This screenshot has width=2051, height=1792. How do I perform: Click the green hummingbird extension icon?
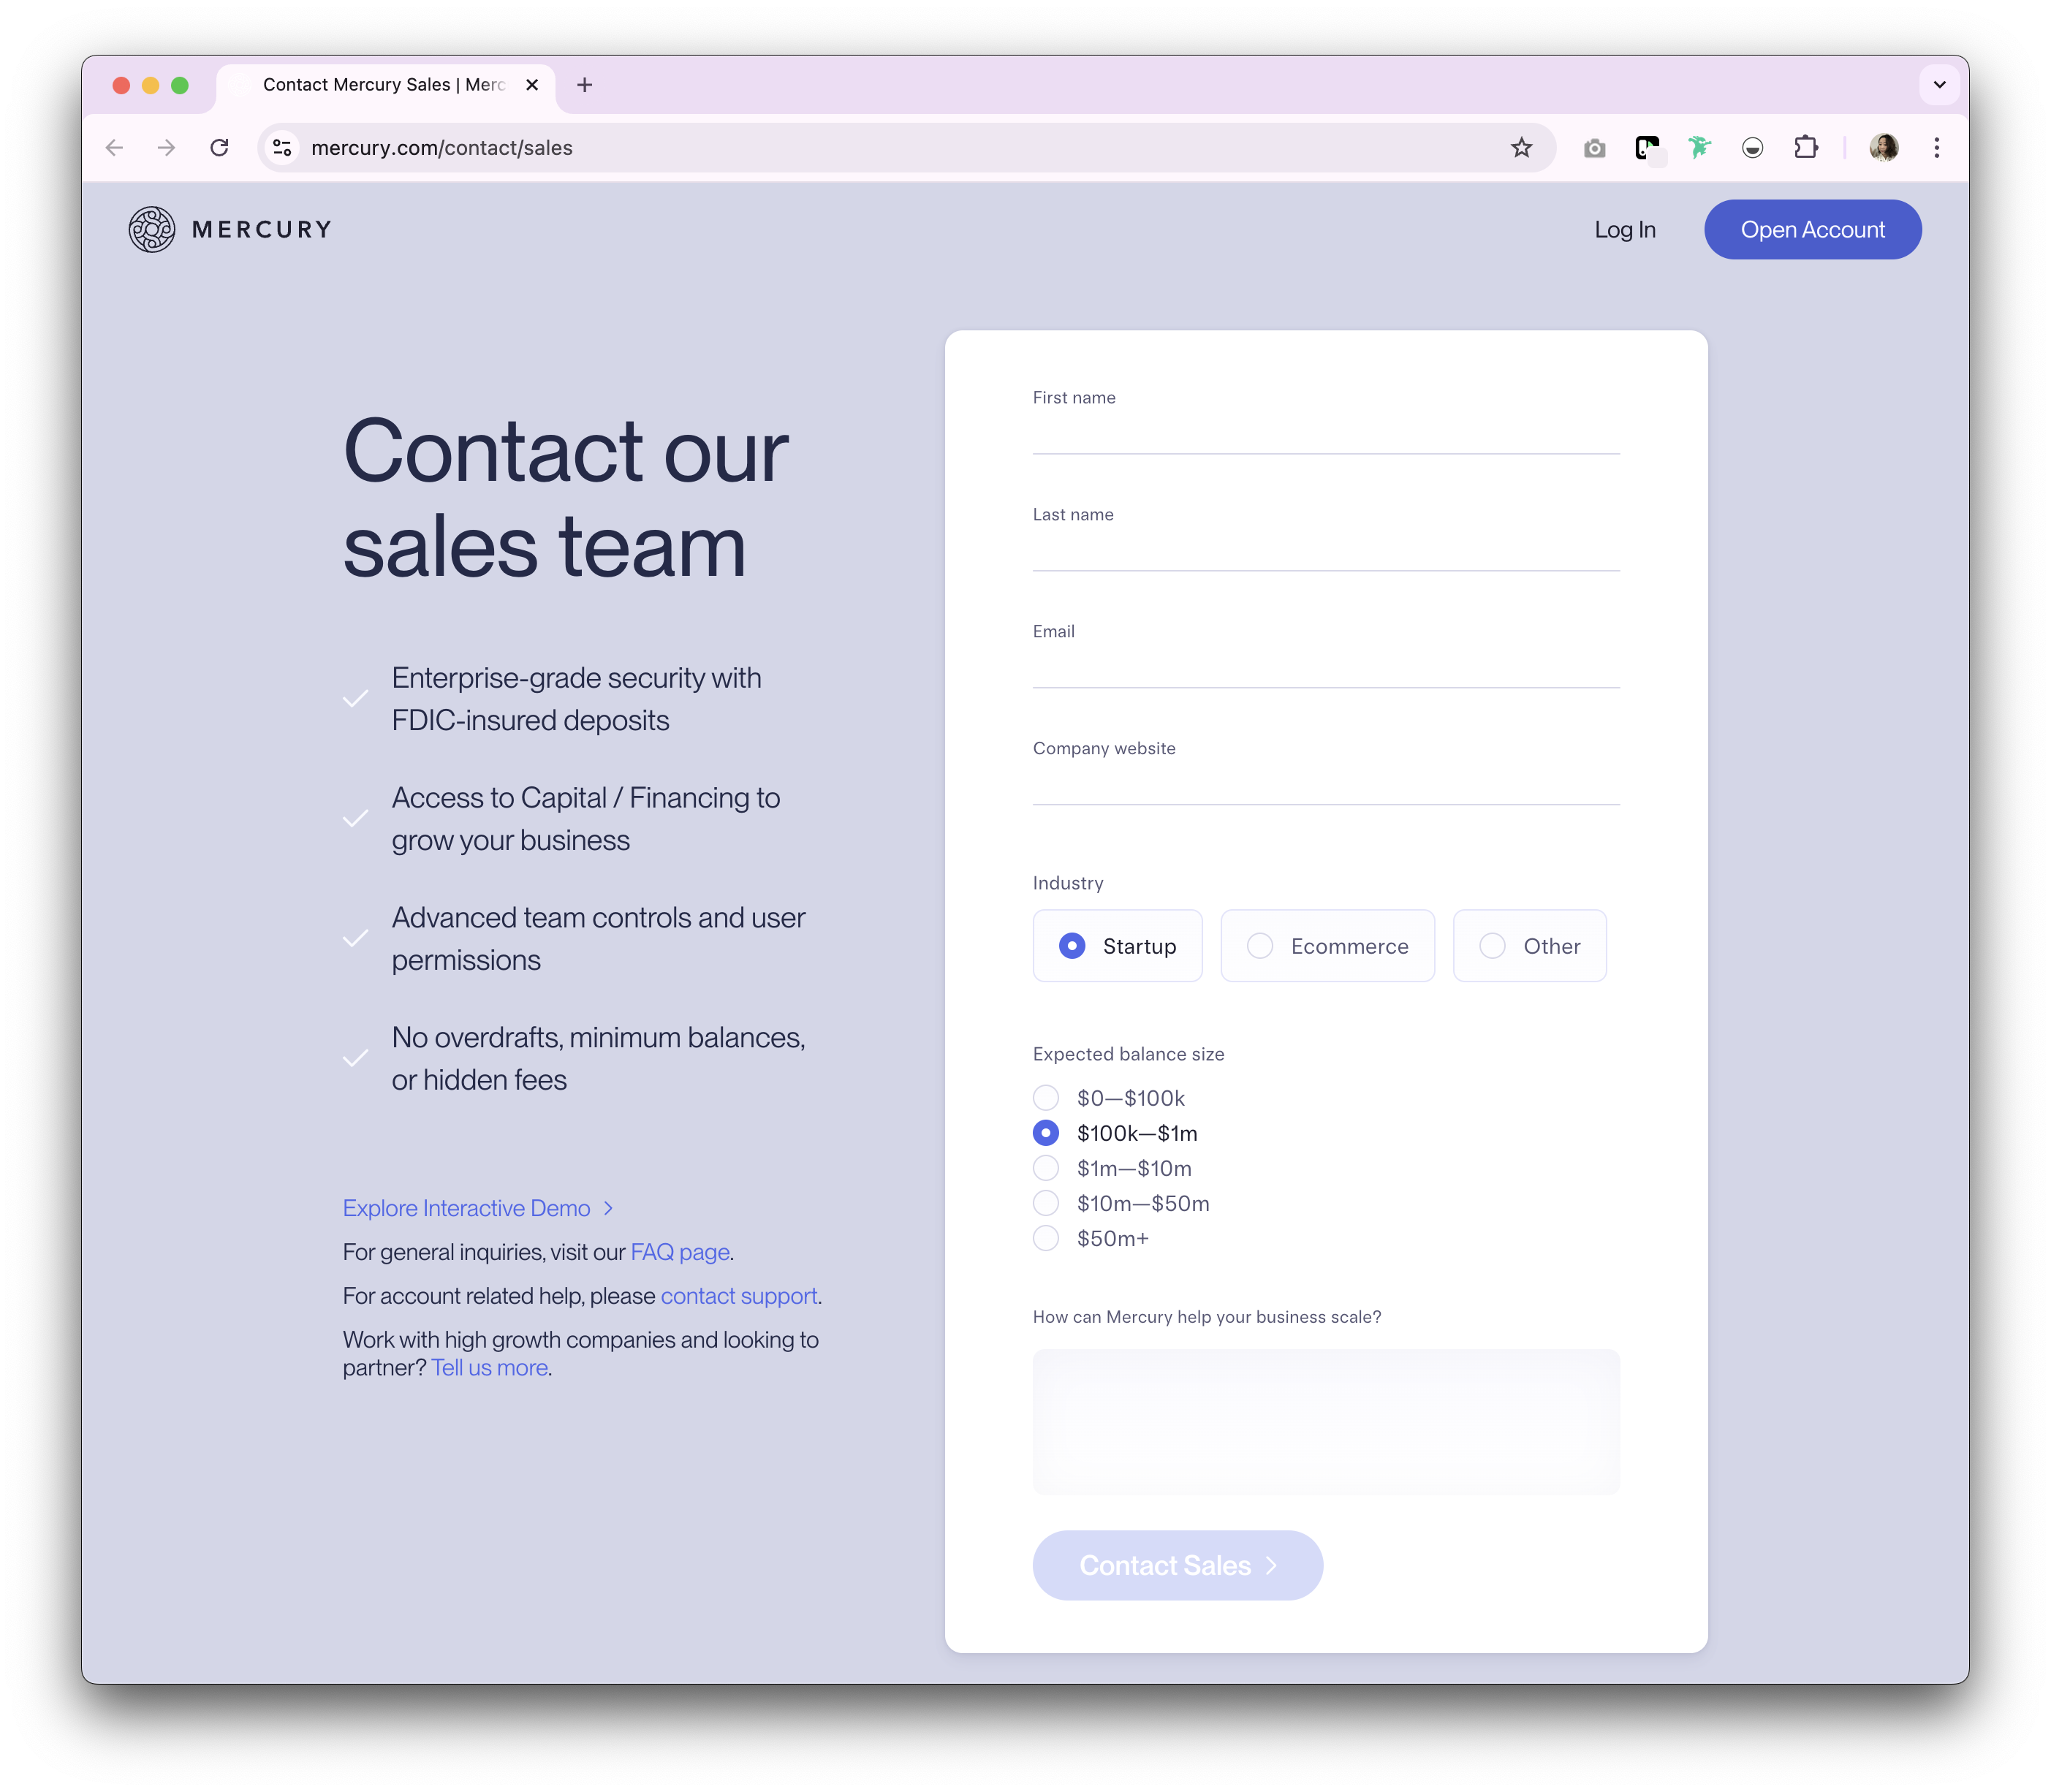tap(1699, 148)
